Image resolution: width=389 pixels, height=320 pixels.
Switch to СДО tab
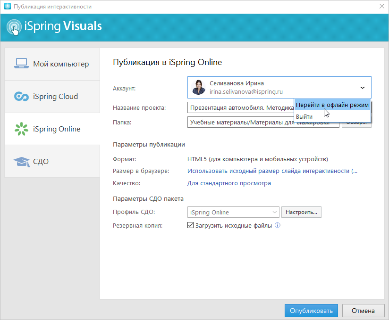click(x=52, y=161)
